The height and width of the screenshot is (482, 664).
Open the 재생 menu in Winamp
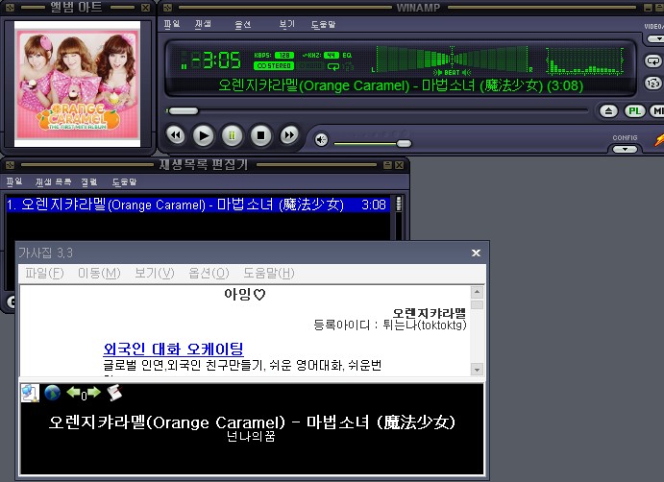[x=203, y=23]
